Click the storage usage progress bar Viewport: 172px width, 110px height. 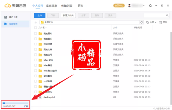pos(15,103)
